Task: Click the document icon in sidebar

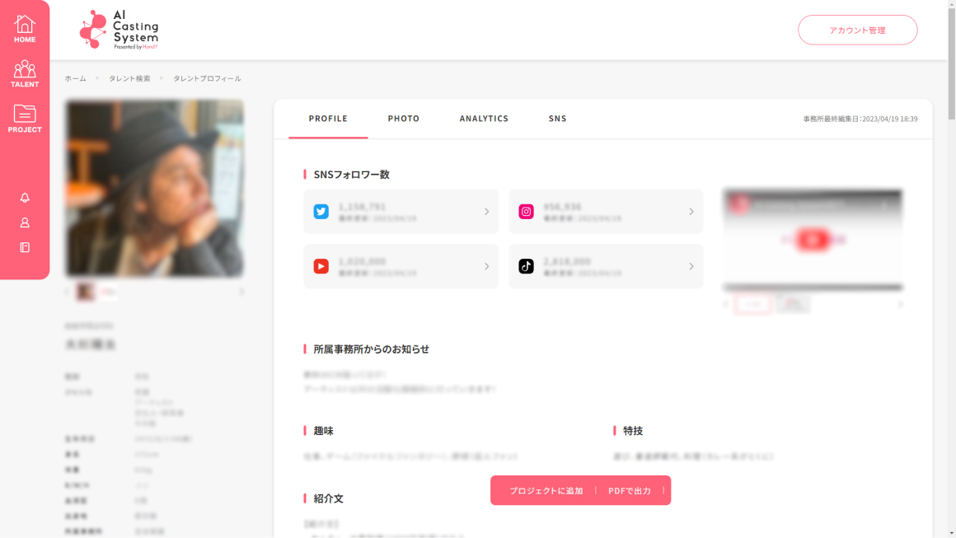Action: point(25,247)
